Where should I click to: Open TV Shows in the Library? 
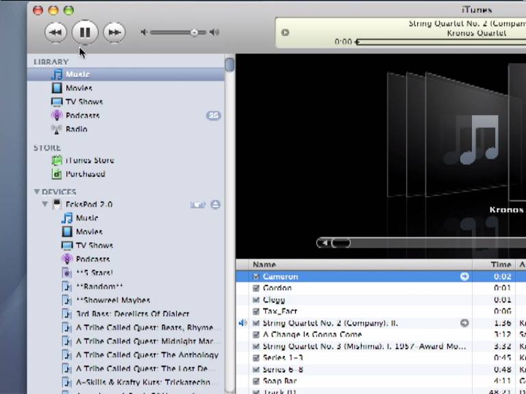click(x=125, y=102)
